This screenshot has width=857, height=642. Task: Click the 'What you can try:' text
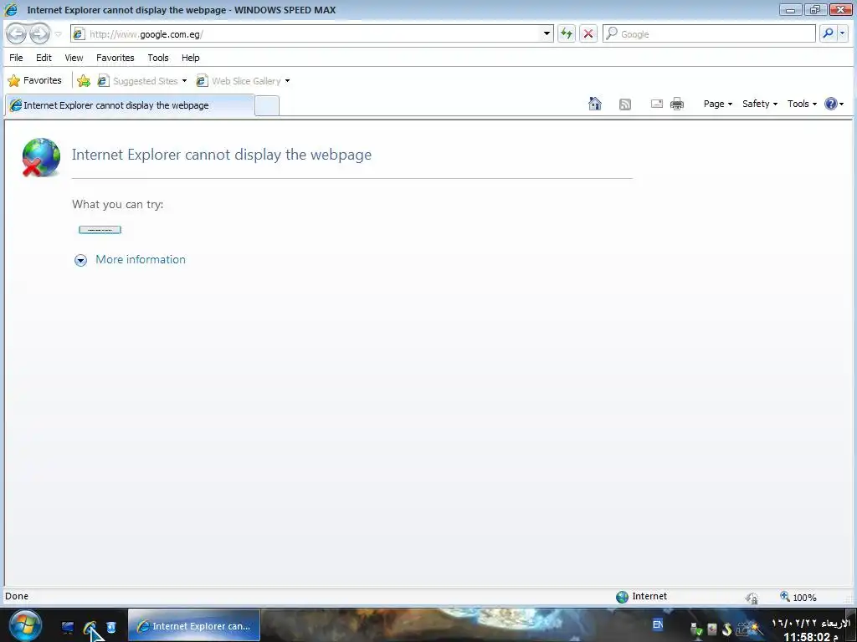click(x=117, y=204)
